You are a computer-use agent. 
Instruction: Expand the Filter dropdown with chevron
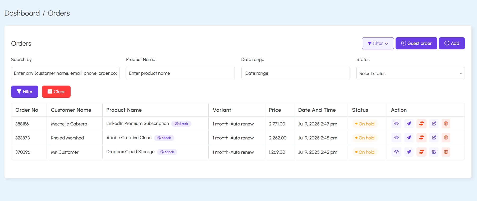(378, 43)
